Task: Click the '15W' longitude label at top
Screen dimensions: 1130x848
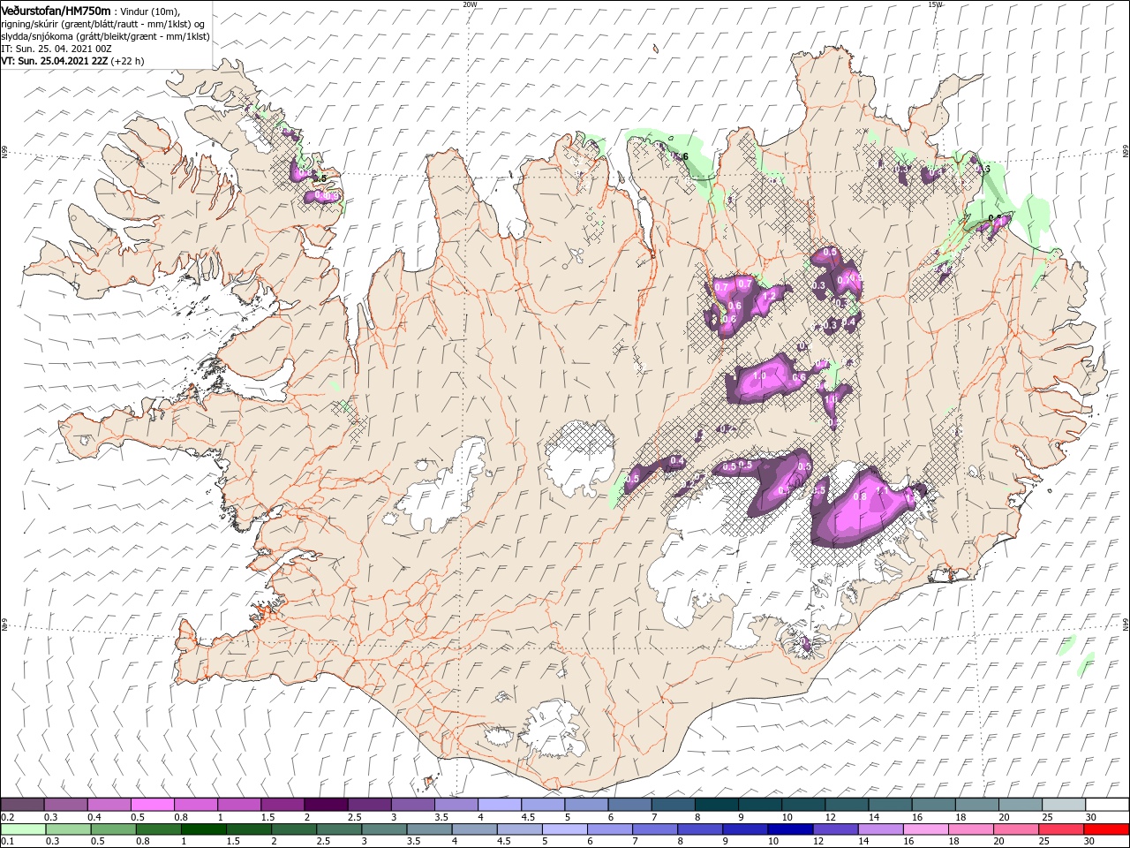Action: 935,4
